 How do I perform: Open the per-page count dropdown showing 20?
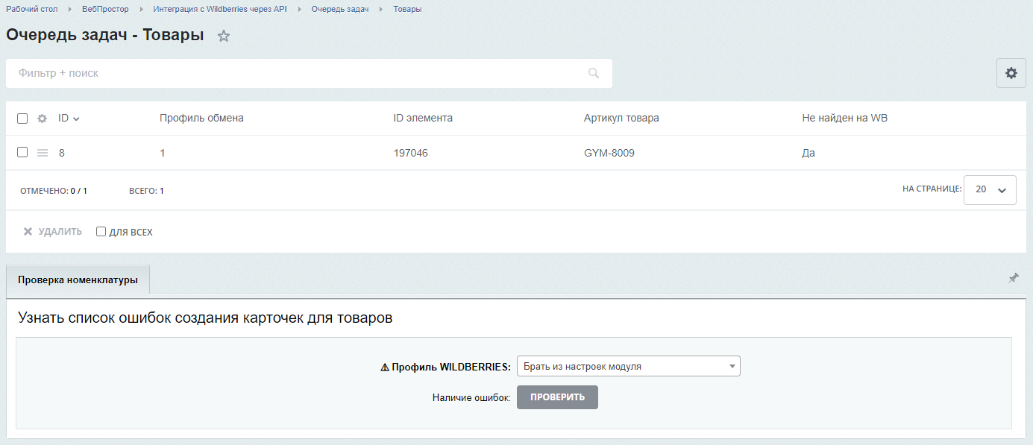pyautogui.click(x=990, y=189)
